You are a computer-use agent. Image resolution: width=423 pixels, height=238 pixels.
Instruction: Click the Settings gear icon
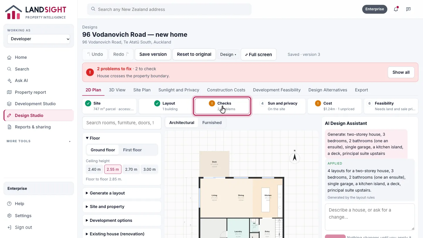point(9,216)
